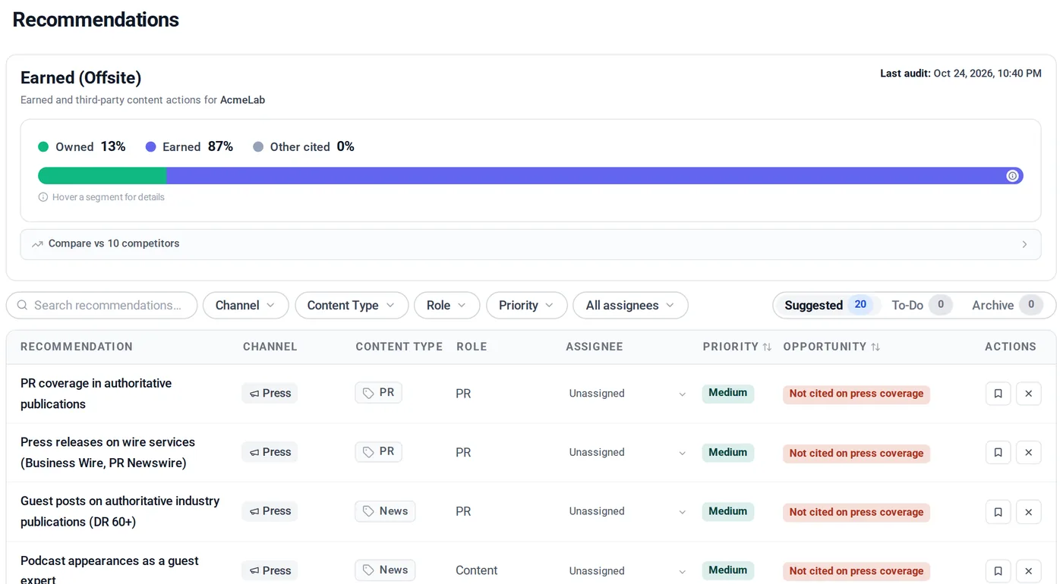This screenshot has height=584, width=1063.
Task: Open assignee dropdown for PR coverage row
Action: [627, 394]
